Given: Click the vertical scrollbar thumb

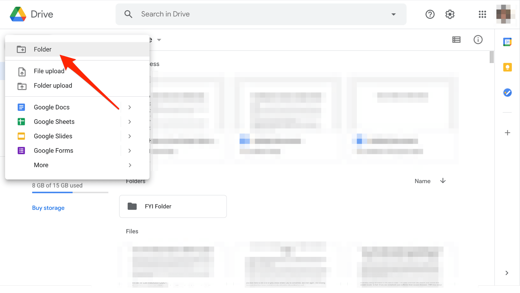Looking at the screenshot, I should 491,57.
